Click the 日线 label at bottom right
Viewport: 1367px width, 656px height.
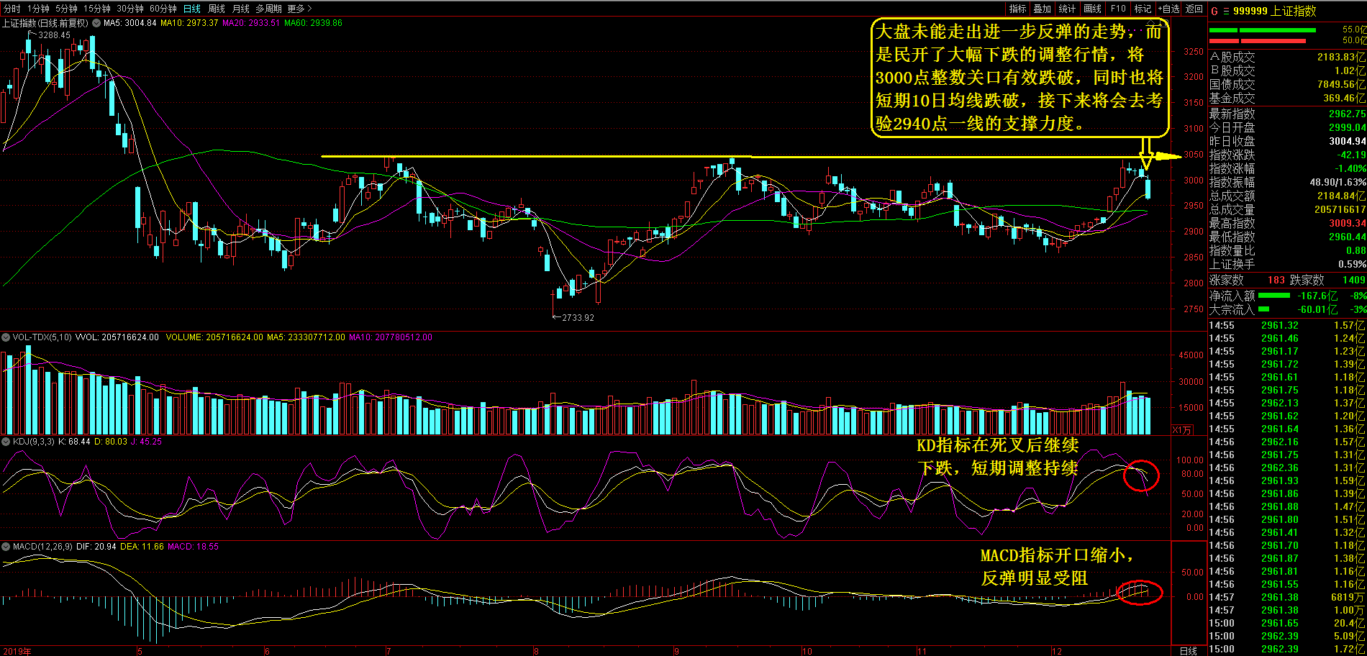(x=1189, y=651)
